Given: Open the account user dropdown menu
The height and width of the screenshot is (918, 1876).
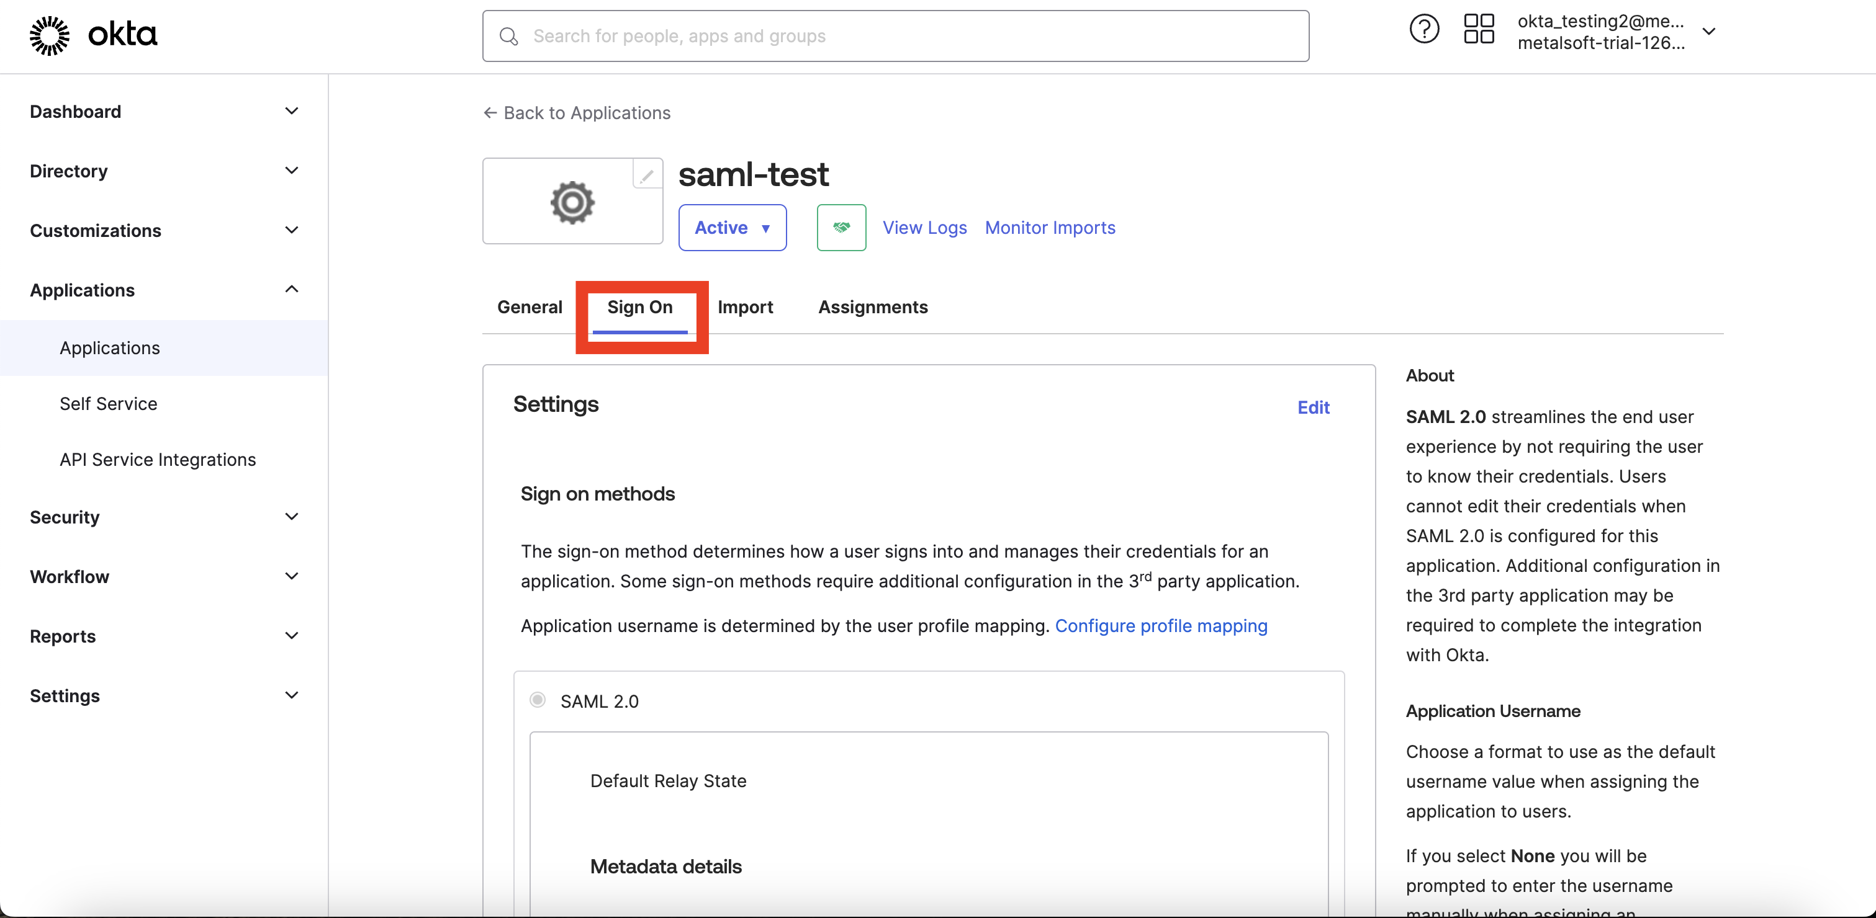Looking at the screenshot, I should (x=1708, y=32).
